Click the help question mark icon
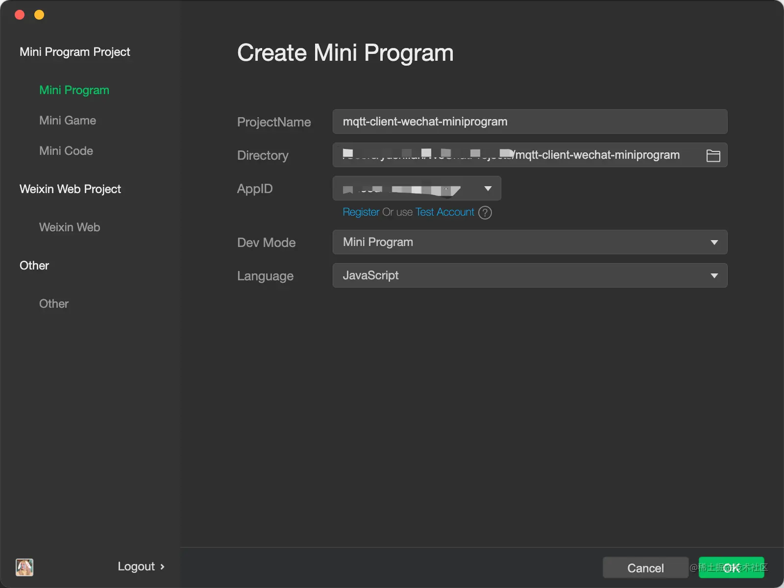The height and width of the screenshot is (588, 784). coord(485,213)
